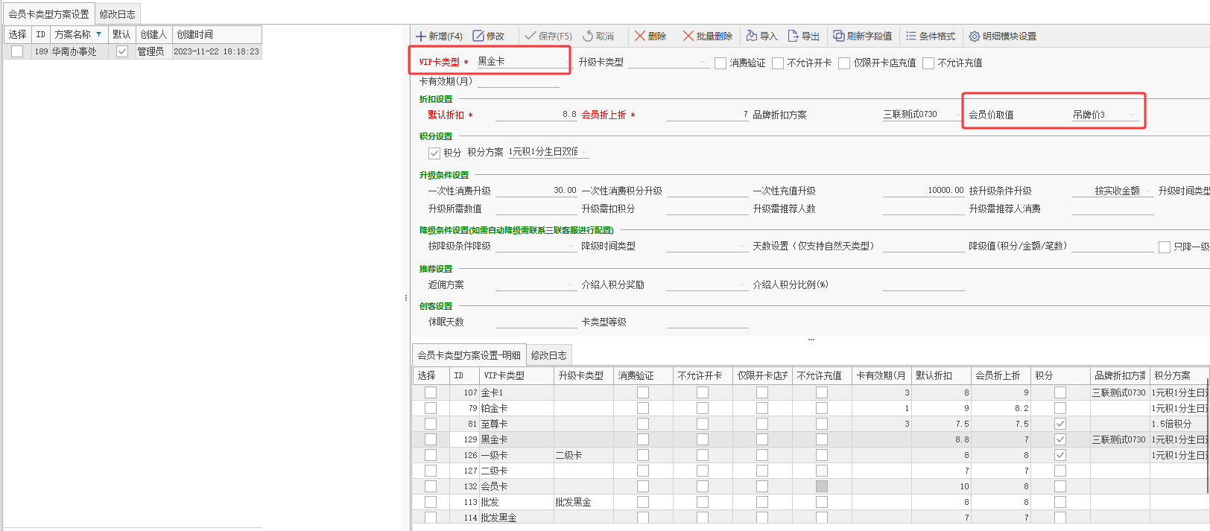Switch to top 修改日志 tab

118,14
